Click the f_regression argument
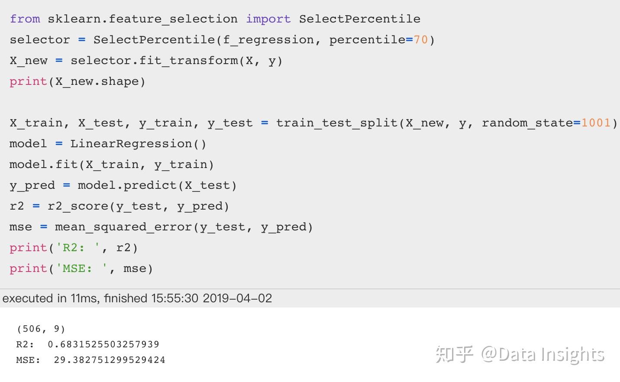 click(x=268, y=40)
